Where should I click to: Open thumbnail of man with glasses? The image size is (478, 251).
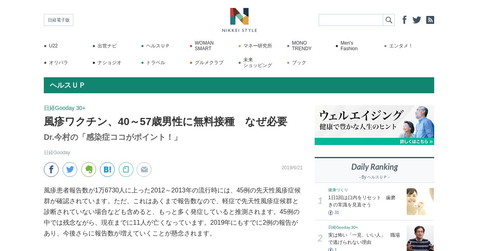pos(420,238)
